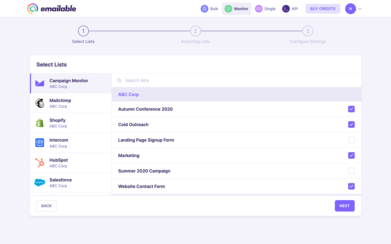Uncheck Website Contact Form checkbox

(x=351, y=186)
